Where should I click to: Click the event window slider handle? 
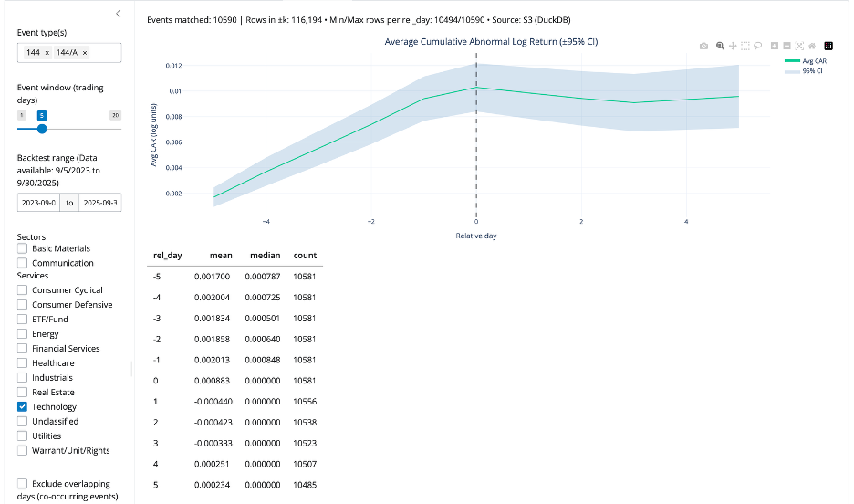point(41,129)
